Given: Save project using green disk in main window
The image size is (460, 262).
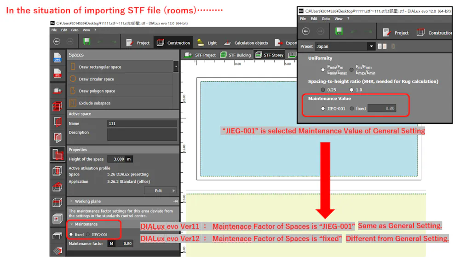Looking at the screenshot, I should pyautogui.click(x=86, y=41).
